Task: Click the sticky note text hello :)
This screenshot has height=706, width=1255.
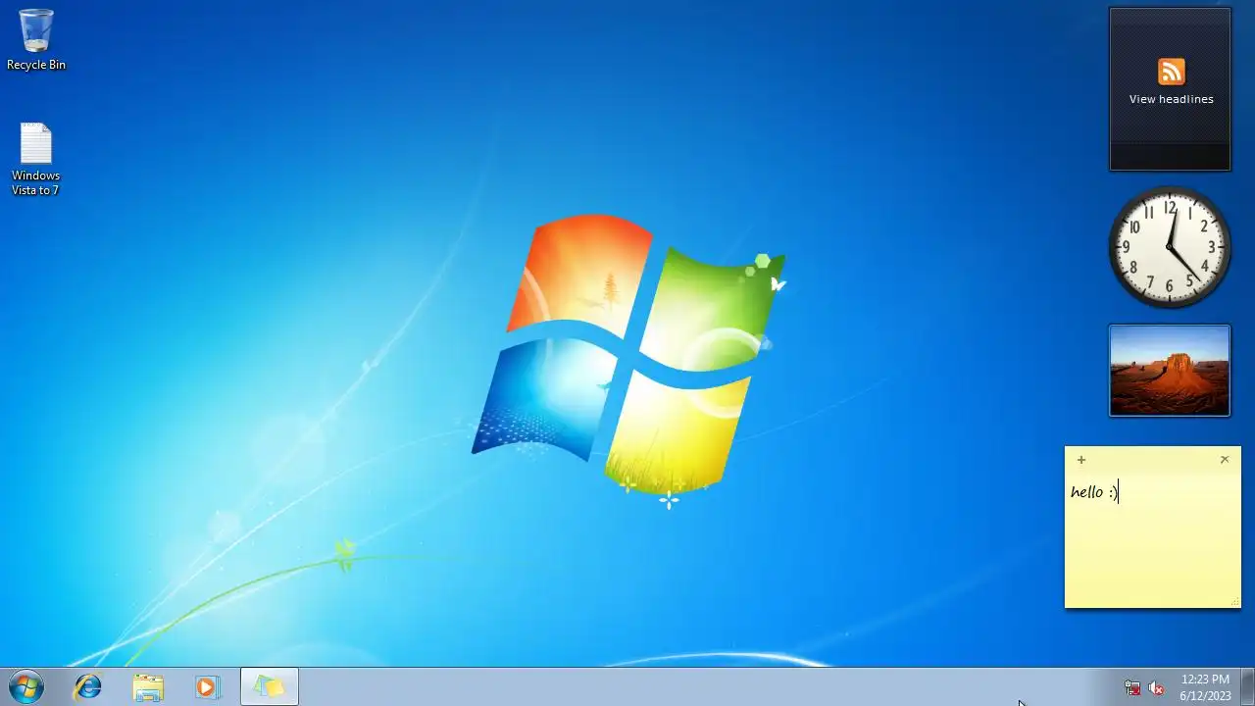Action: (1094, 492)
